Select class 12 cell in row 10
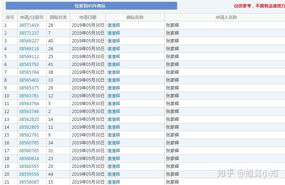 click(x=58, y=96)
